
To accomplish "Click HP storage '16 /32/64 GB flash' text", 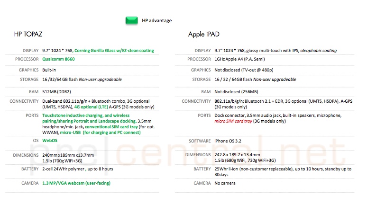I will pyautogui.click(x=60, y=80).
